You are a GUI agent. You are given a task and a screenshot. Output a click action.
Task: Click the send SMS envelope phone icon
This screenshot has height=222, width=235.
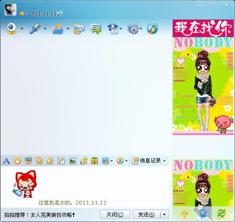point(79,29)
